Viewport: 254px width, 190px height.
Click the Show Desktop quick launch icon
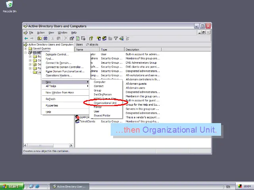(31, 186)
